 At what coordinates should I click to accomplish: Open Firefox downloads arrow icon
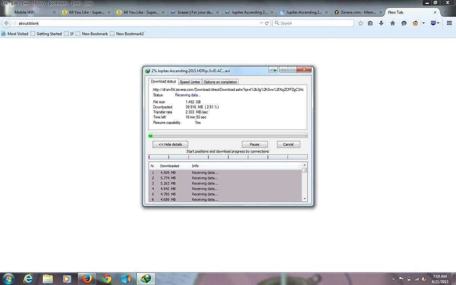tap(381, 23)
